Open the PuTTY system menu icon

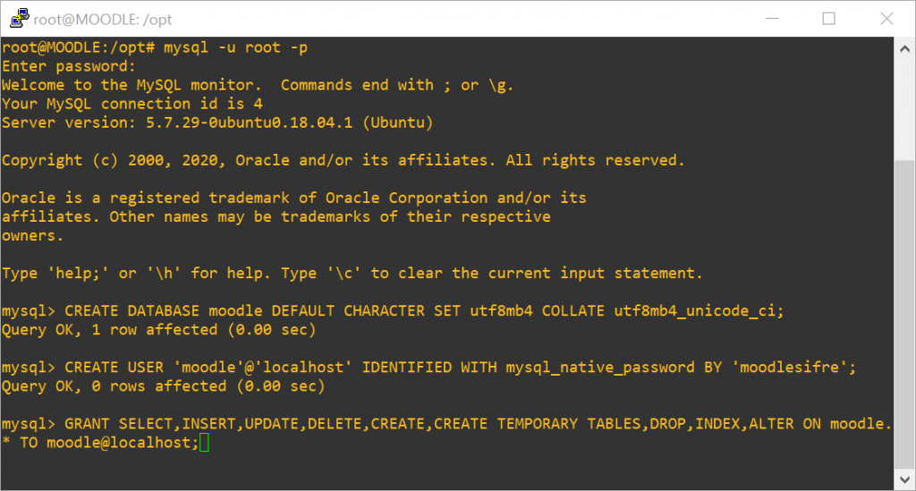click(20, 18)
